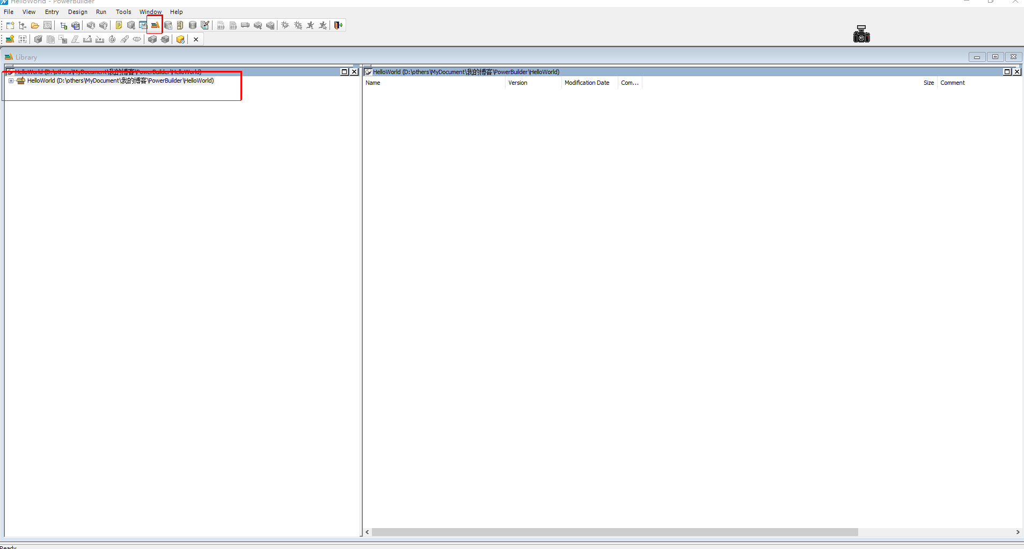This screenshot has height=549, width=1024.
Task: Click the Previous Error toolbar icon
Action: click(x=103, y=25)
